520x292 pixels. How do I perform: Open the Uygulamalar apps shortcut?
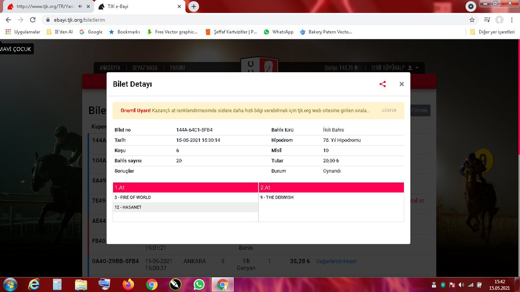(x=23, y=32)
